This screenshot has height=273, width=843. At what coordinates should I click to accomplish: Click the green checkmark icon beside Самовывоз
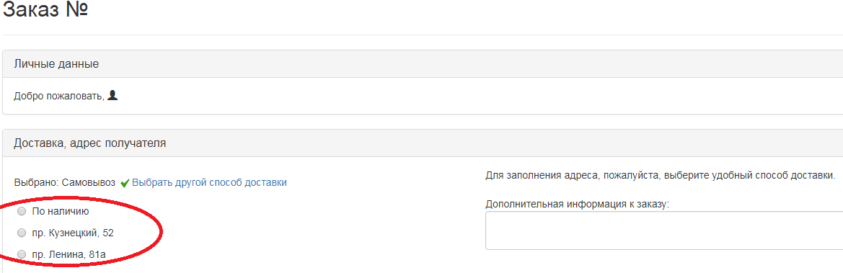(125, 183)
